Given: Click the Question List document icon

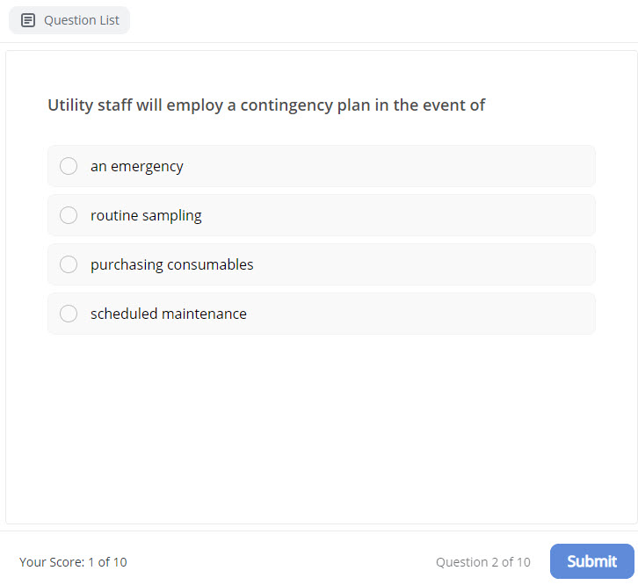Looking at the screenshot, I should pos(28,20).
